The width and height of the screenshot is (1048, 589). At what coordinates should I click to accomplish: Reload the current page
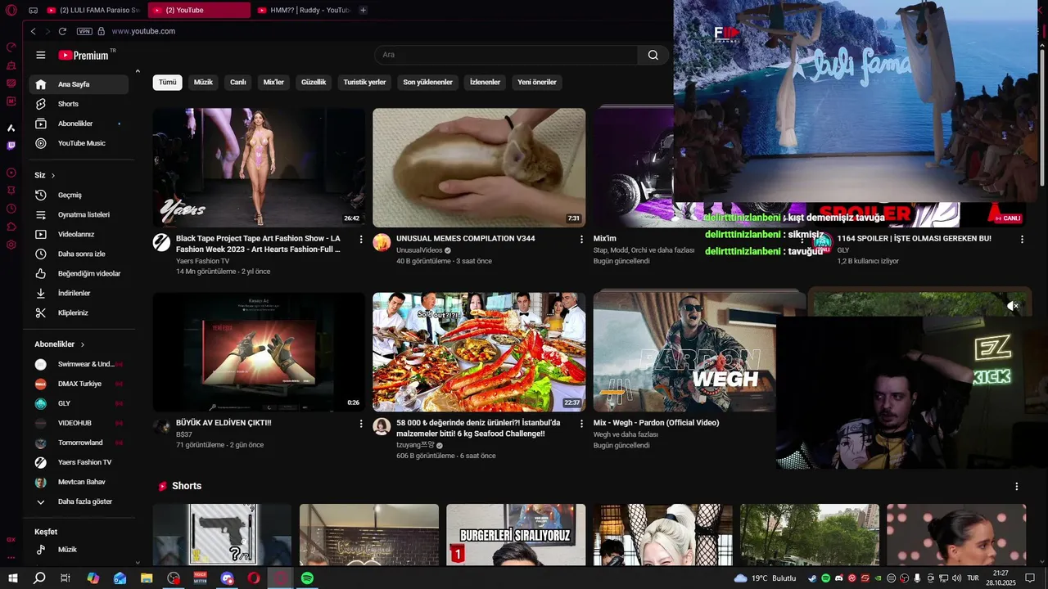(62, 31)
